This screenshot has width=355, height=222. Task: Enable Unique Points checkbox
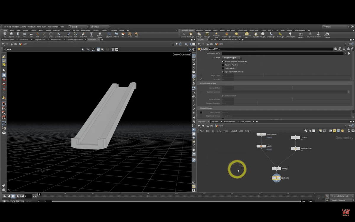(x=223, y=68)
